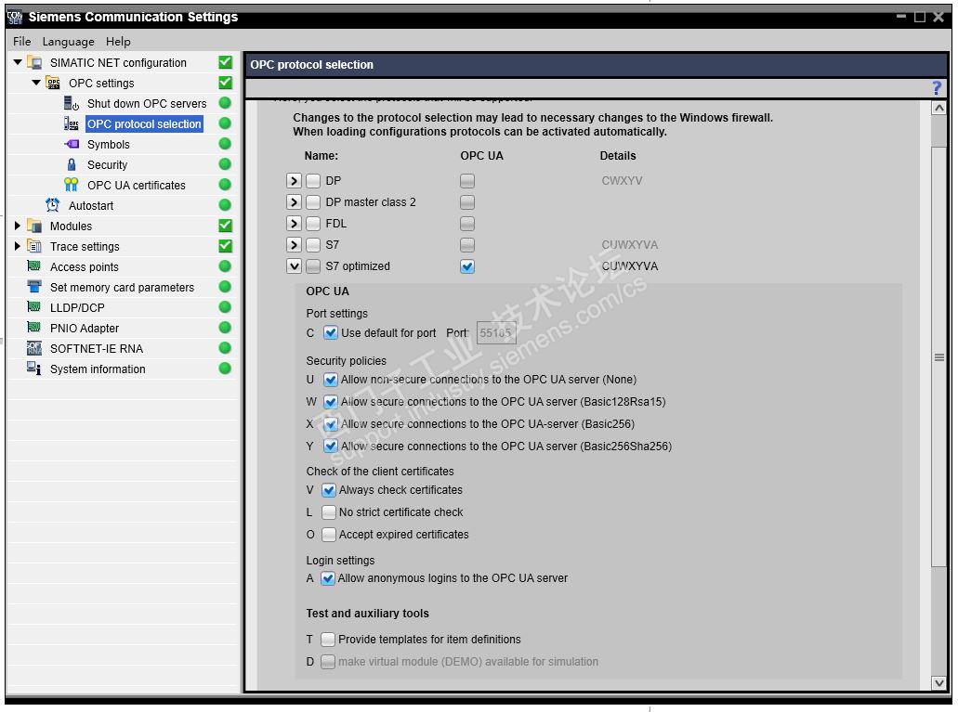Click the SOFTNET-IE RNA icon
Screen dimensions: 958x712
[x=34, y=348]
